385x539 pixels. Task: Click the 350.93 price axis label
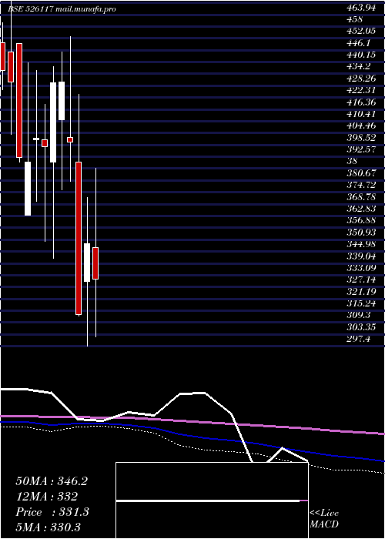click(361, 232)
